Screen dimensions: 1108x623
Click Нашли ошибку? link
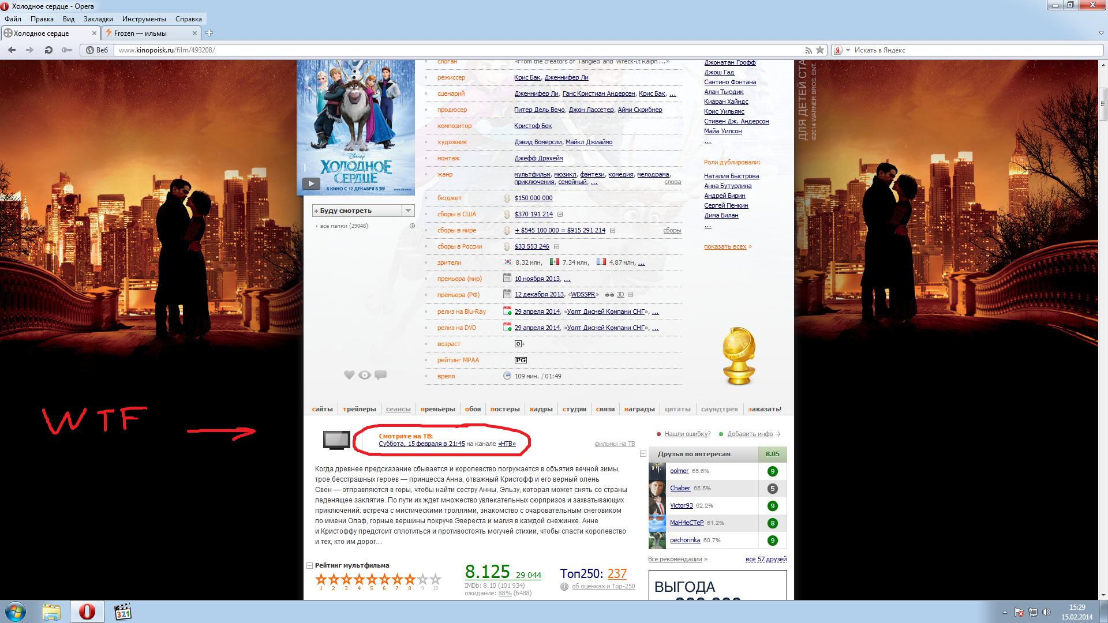[x=687, y=434]
